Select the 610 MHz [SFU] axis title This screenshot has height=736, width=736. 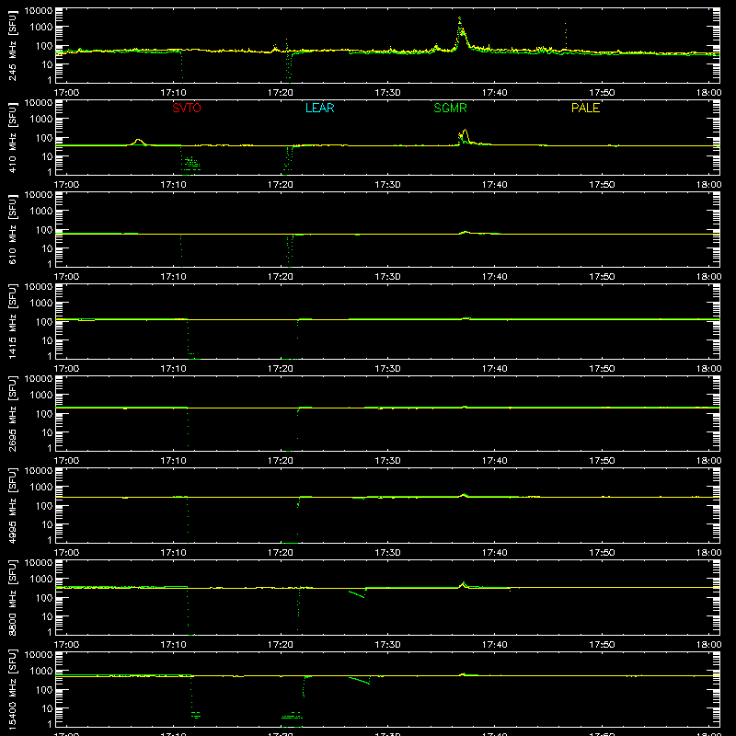coord(13,229)
